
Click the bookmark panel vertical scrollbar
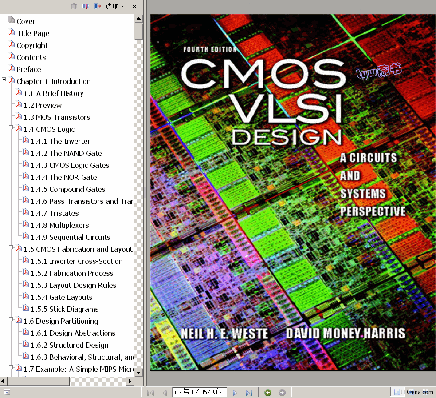click(138, 31)
